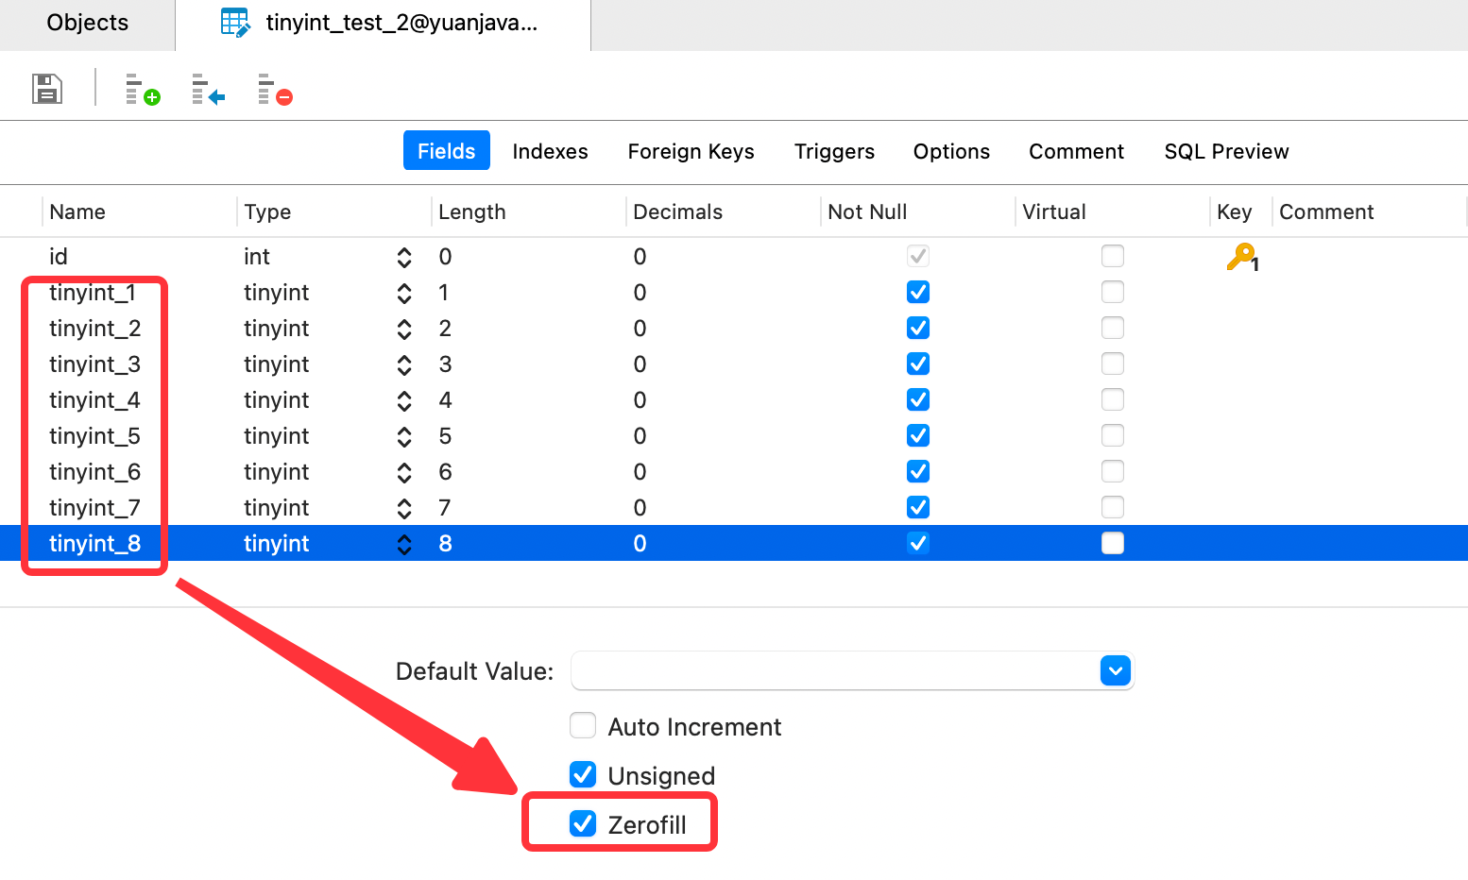
Task: Click the primary key icon of id
Action: click(x=1242, y=257)
